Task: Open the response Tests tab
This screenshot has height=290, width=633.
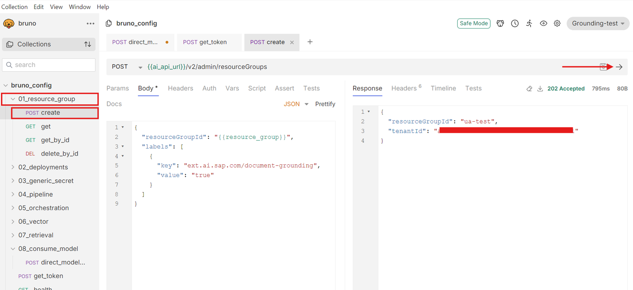Action: coord(473,88)
